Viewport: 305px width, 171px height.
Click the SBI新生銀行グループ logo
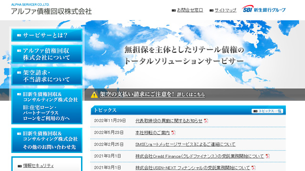click(x=264, y=9)
